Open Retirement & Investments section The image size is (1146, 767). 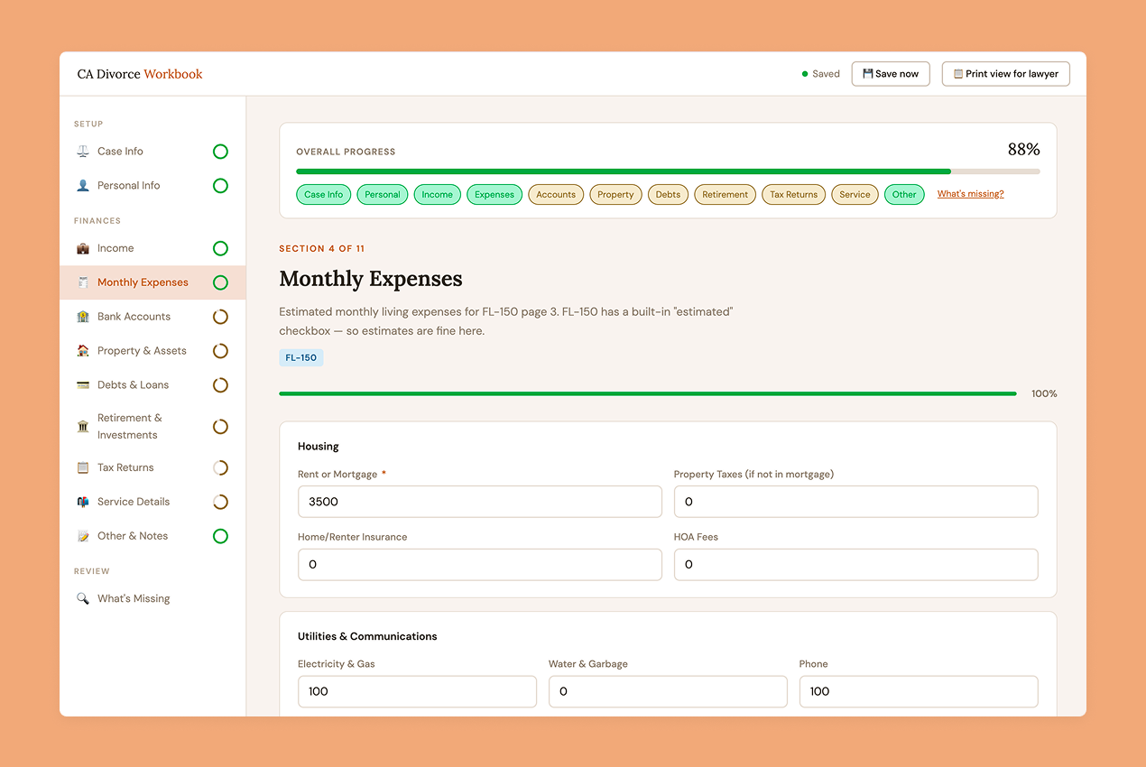coord(152,427)
